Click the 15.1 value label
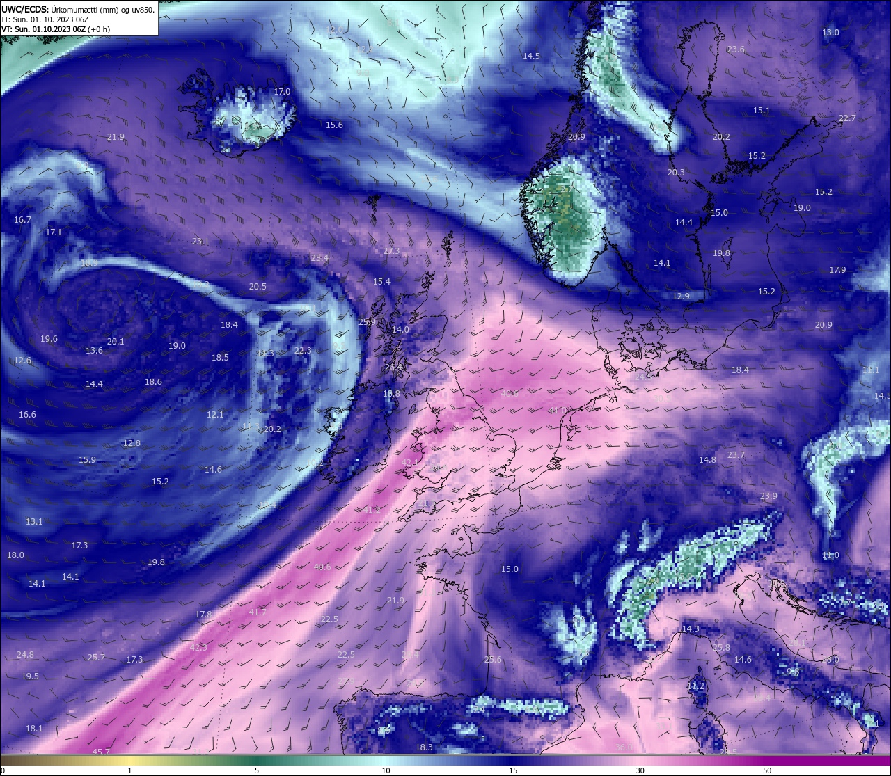891x776 pixels. coord(762,111)
